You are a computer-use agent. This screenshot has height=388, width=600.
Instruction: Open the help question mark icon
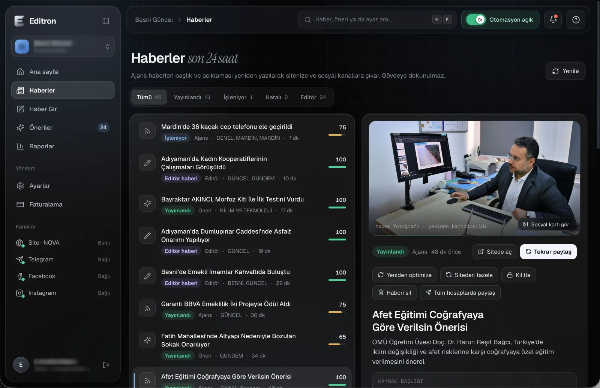pos(576,19)
